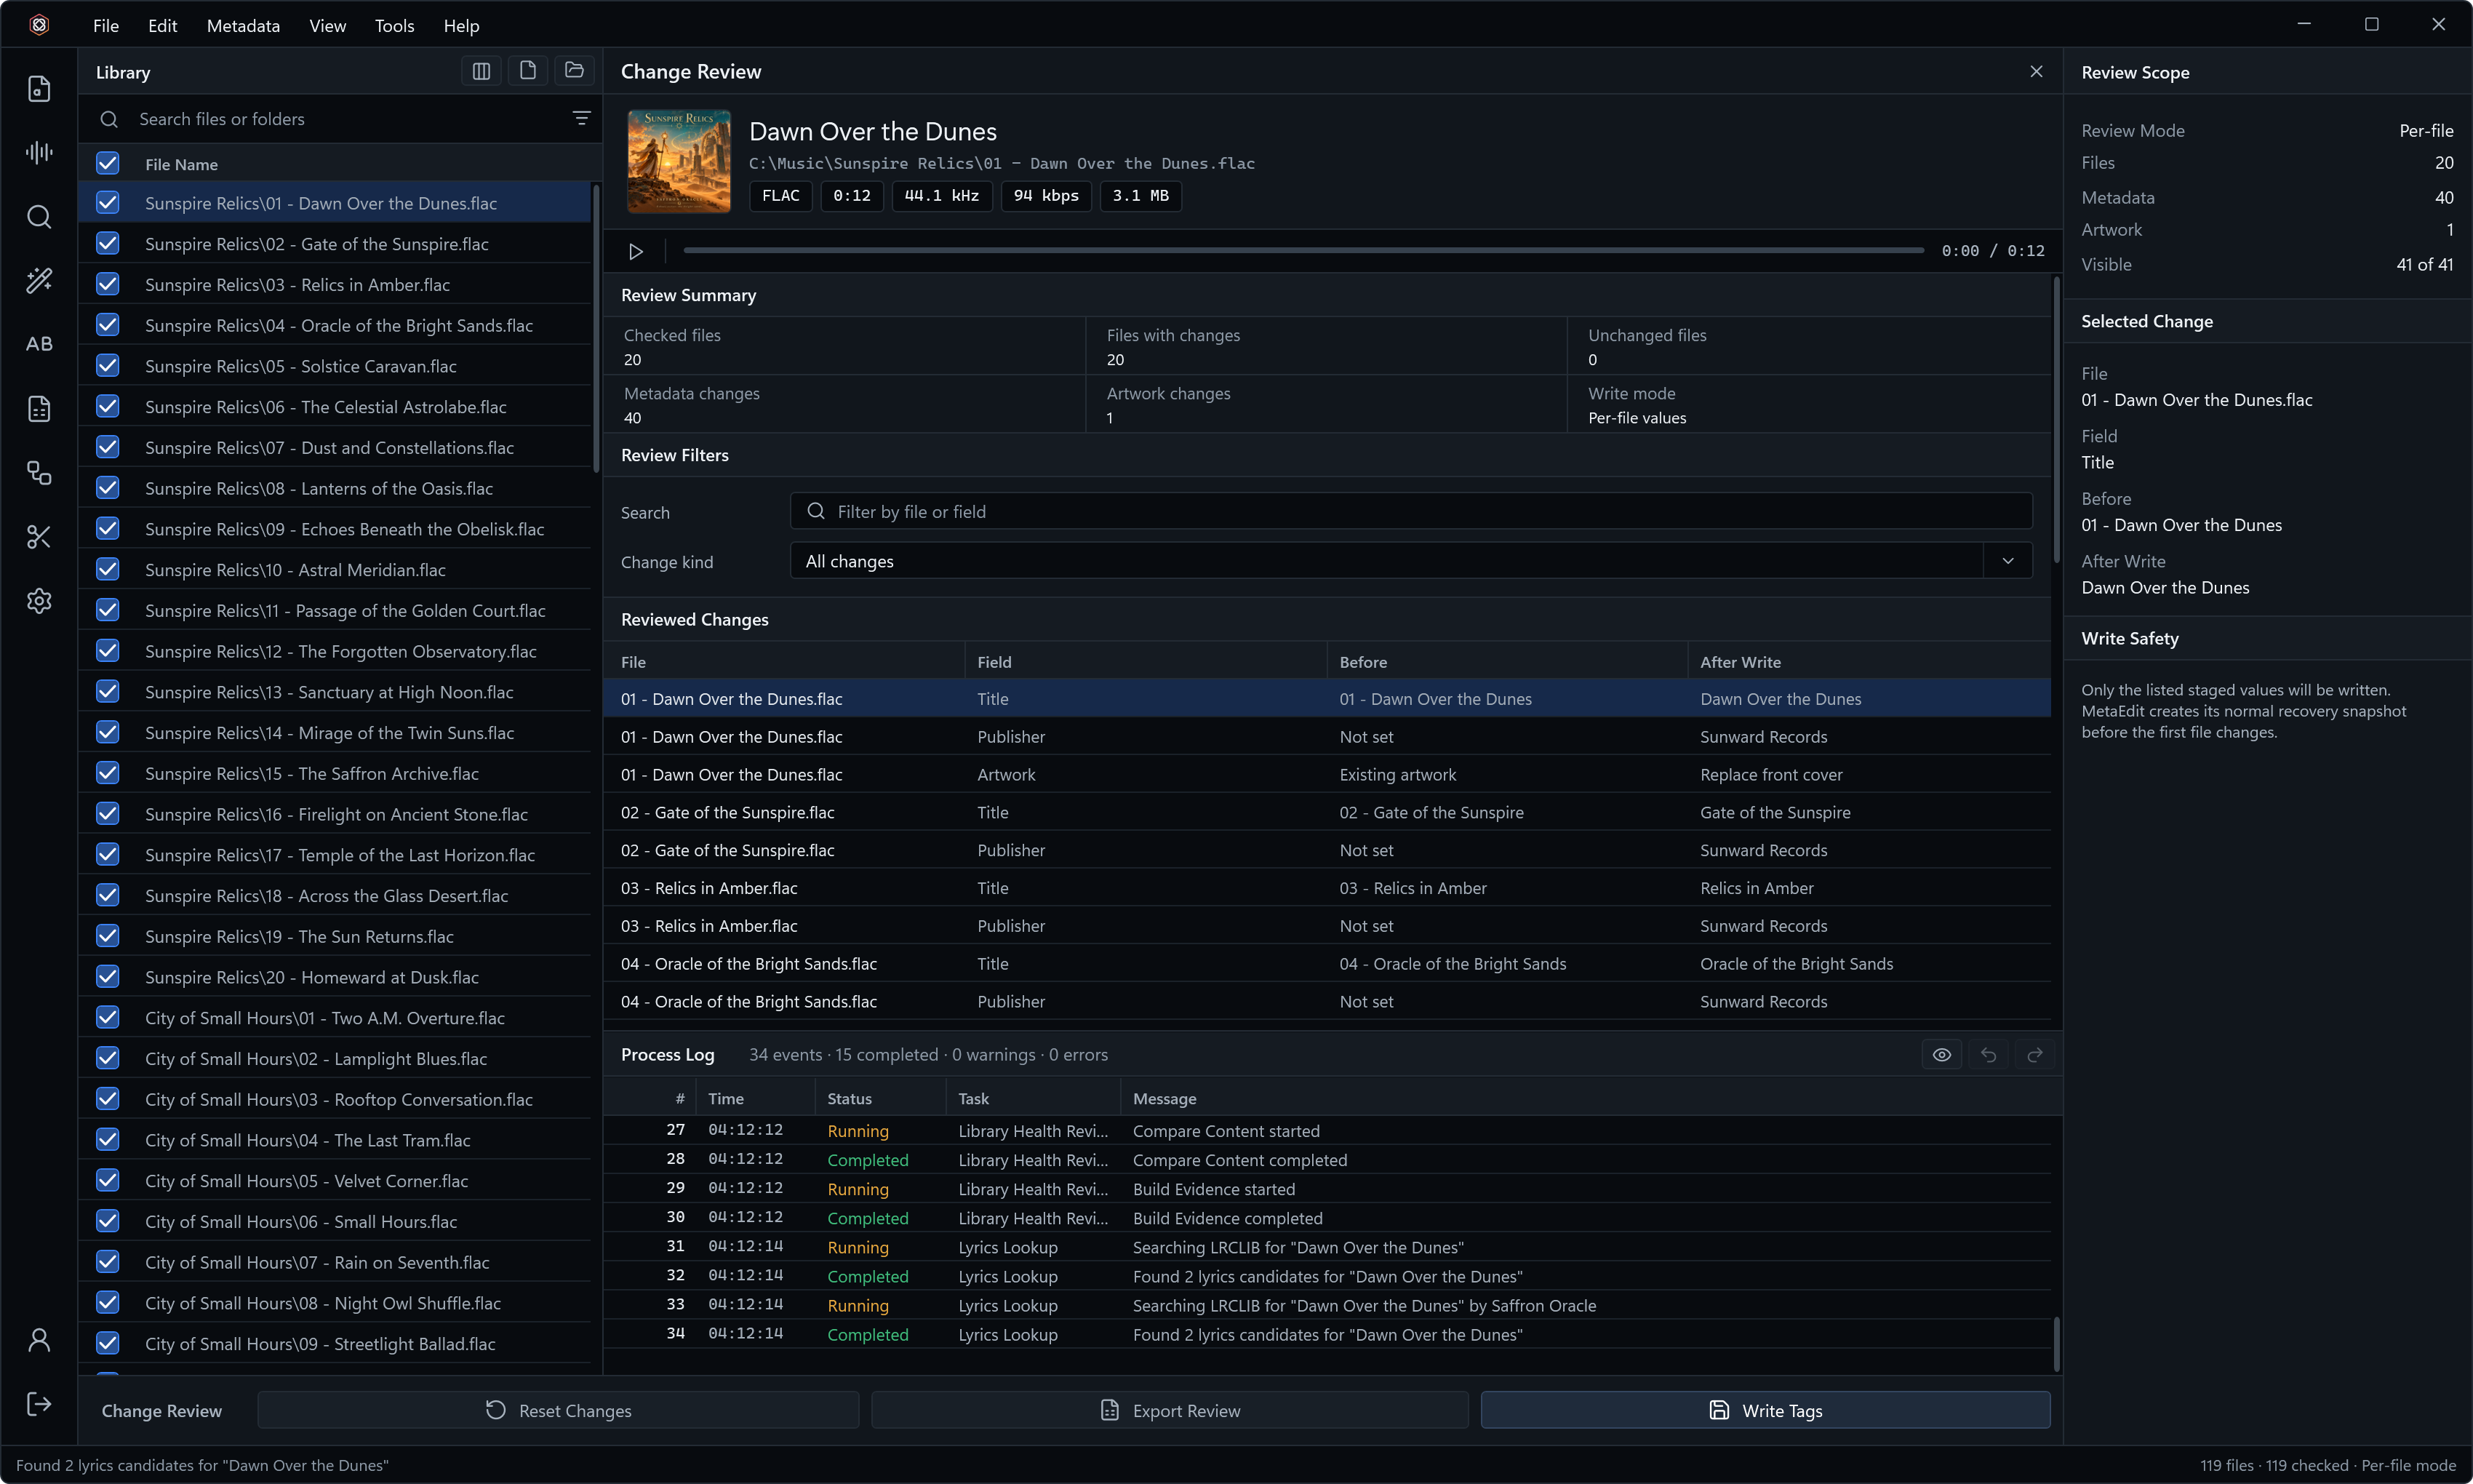The width and height of the screenshot is (2473, 1484).
Task: Undo icon in Process Log header
Action: 1988,1055
